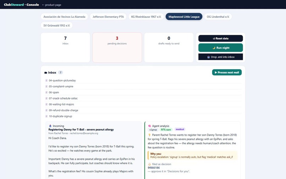The image size is (286, 179).
Task: Select the Asociación de Vecinos La Alameda tab
Action: tap(64, 17)
